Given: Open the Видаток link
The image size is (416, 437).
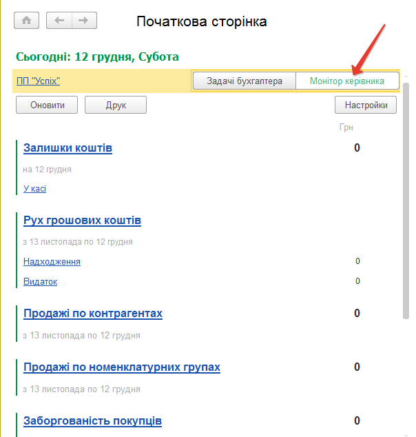Looking at the screenshot, I should pyautogui.click(x=41, y=281).
